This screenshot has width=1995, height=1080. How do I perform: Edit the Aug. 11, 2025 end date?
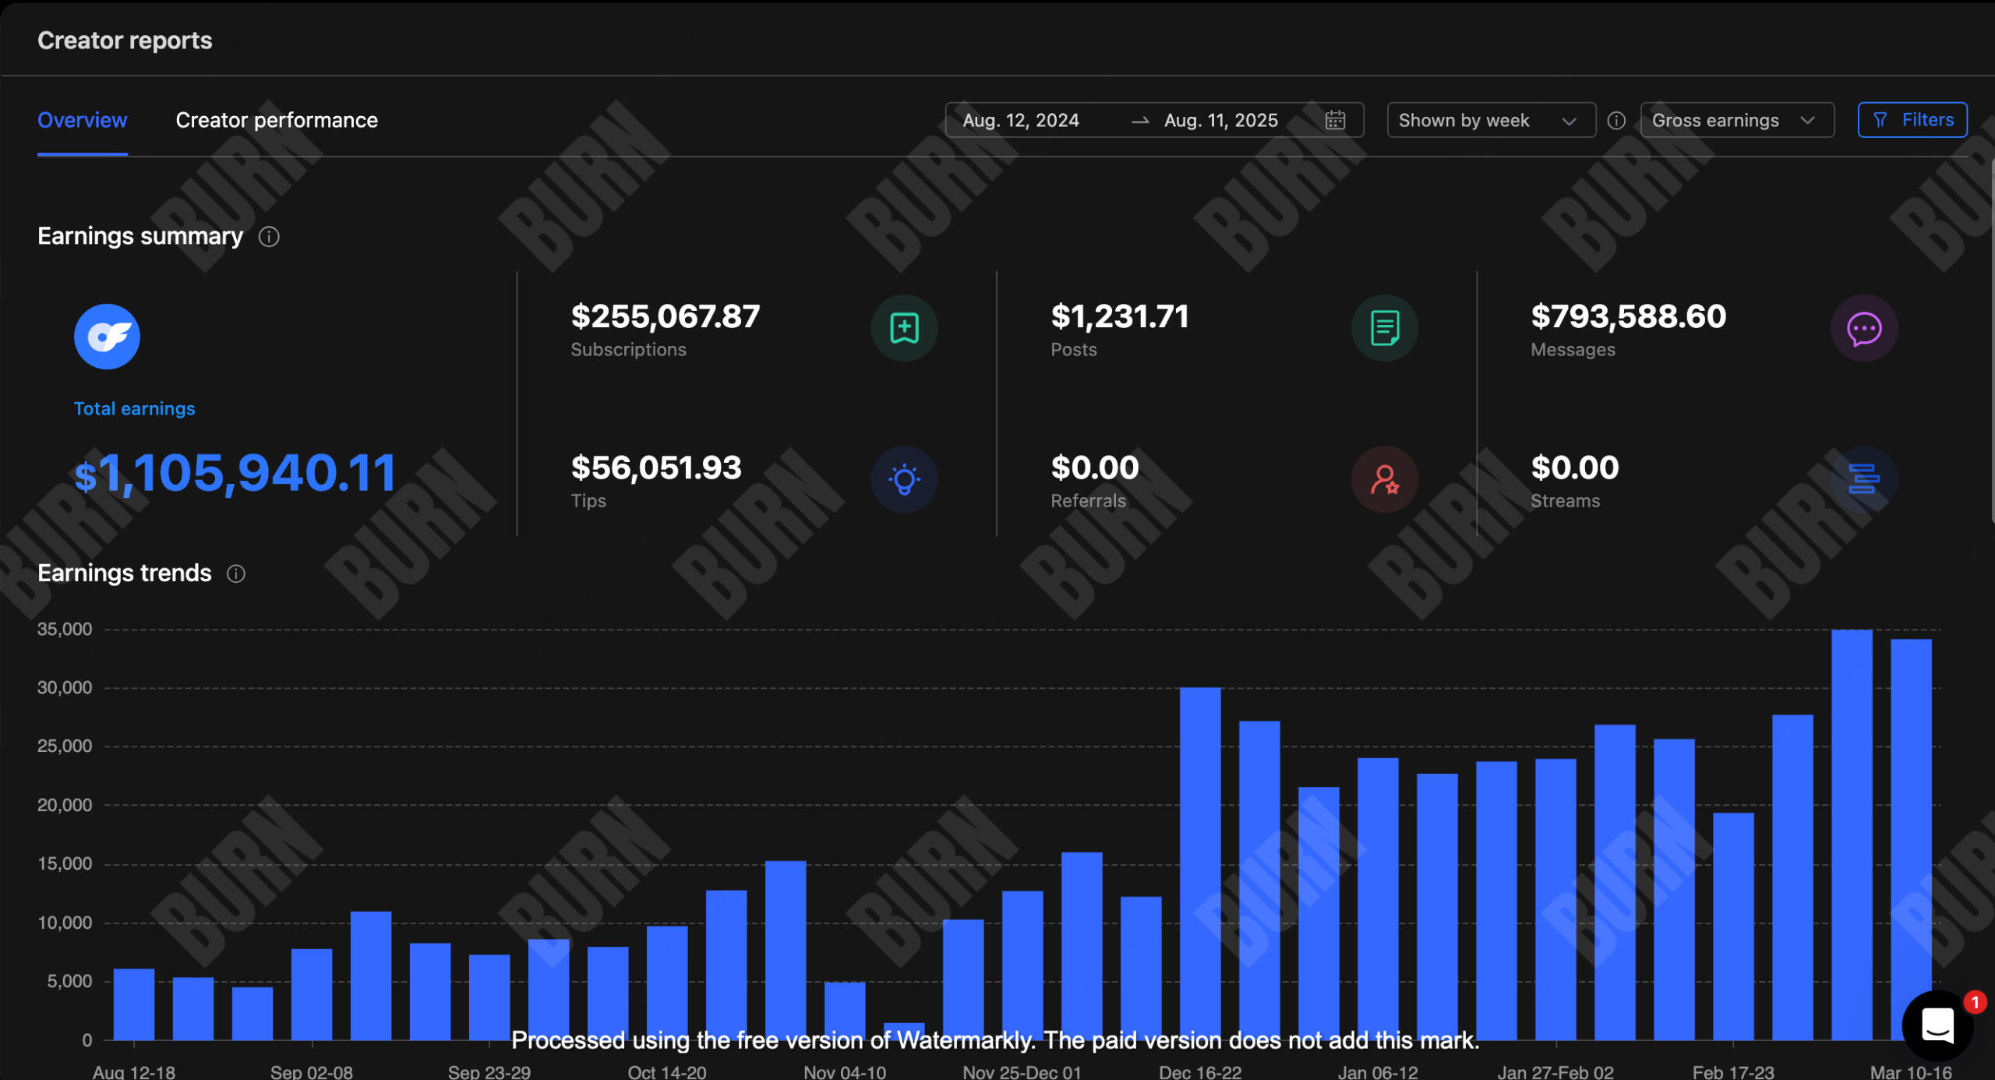pyautogui.click(x=1220, y=120)
